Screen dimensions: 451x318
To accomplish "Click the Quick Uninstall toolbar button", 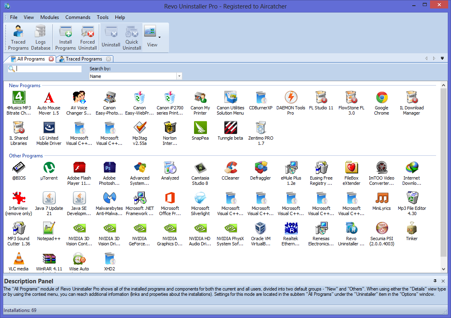I will pos(132,38).
